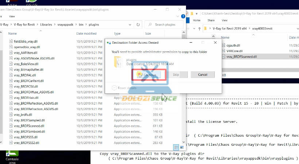Select vray_AAFilters.dll file
This screenshot has height=164, width=299.
(x=26, y=52)
